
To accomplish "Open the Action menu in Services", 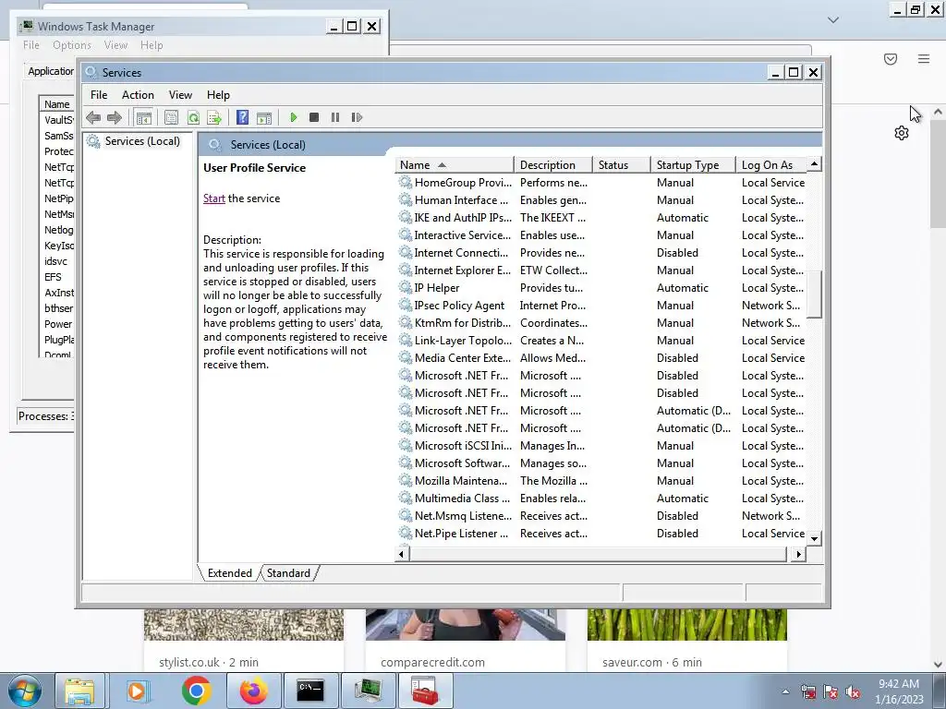I will pos(138,95).
